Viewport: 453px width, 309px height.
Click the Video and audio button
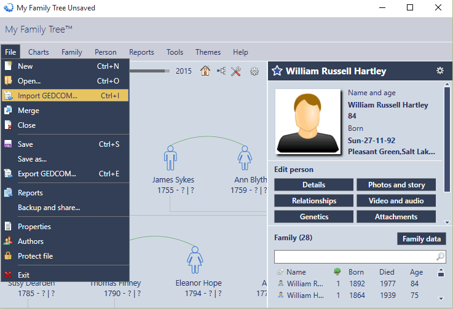[x=396, y=200]
